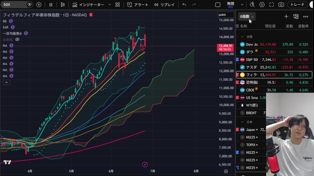Viewport: 314px width, 176px height.
Task: Click the current price label 13,494.91
Action: pyautogui.click(x=225, y=47)
